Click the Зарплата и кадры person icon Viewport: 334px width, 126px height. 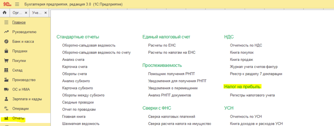point(6,99)
